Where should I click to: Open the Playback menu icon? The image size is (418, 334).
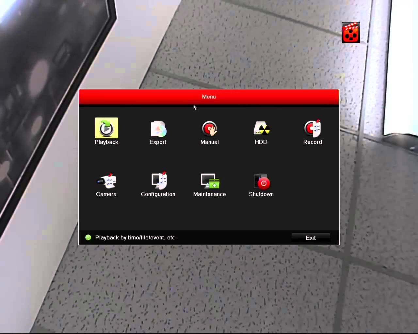[106, 128]
